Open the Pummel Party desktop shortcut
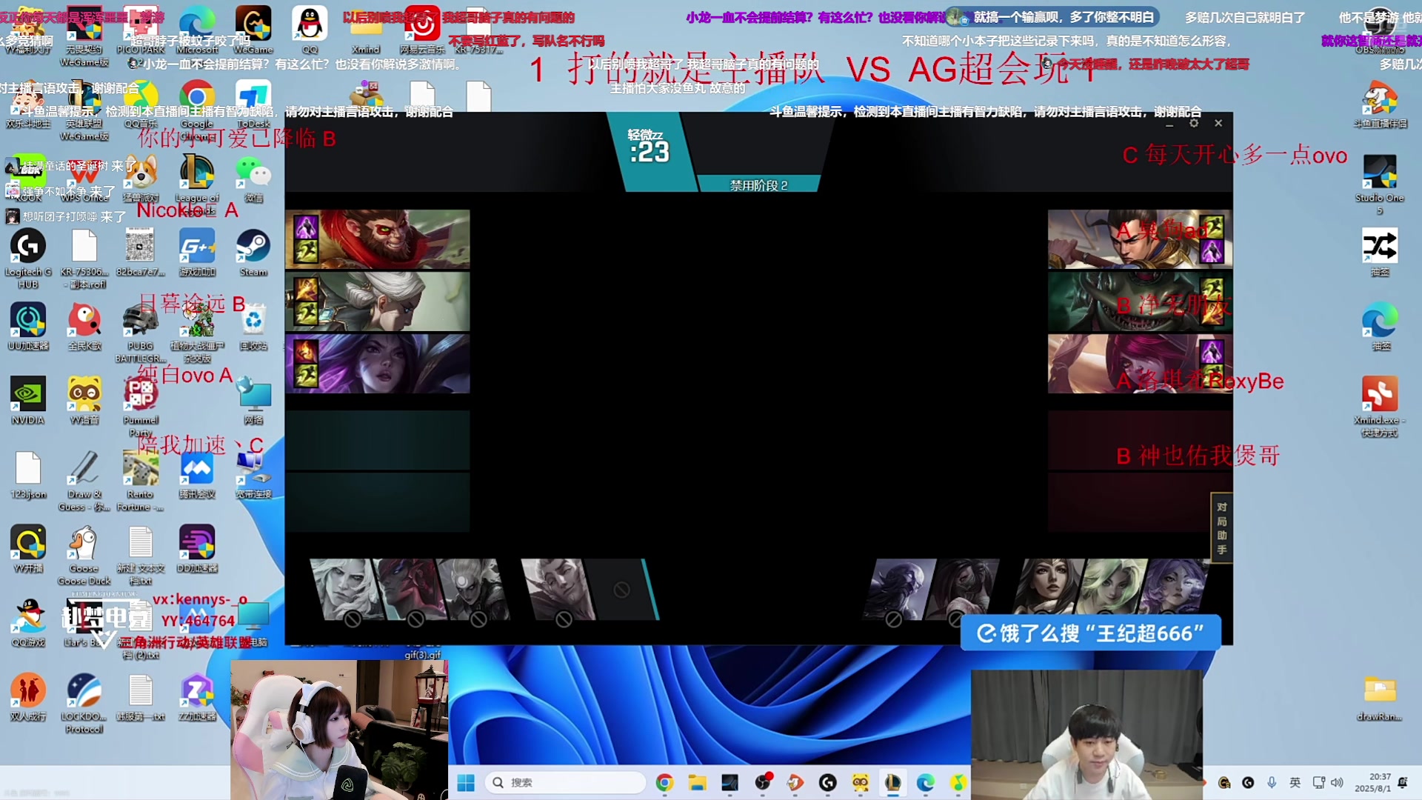The height and width of the screenshot is (800, 1422). pos(141,406)
